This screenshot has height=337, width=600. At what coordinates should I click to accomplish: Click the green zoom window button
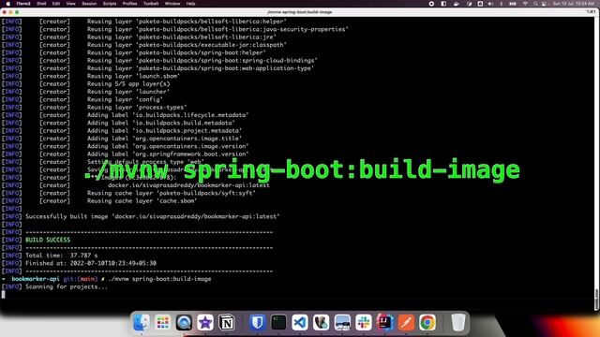(17, 12)
